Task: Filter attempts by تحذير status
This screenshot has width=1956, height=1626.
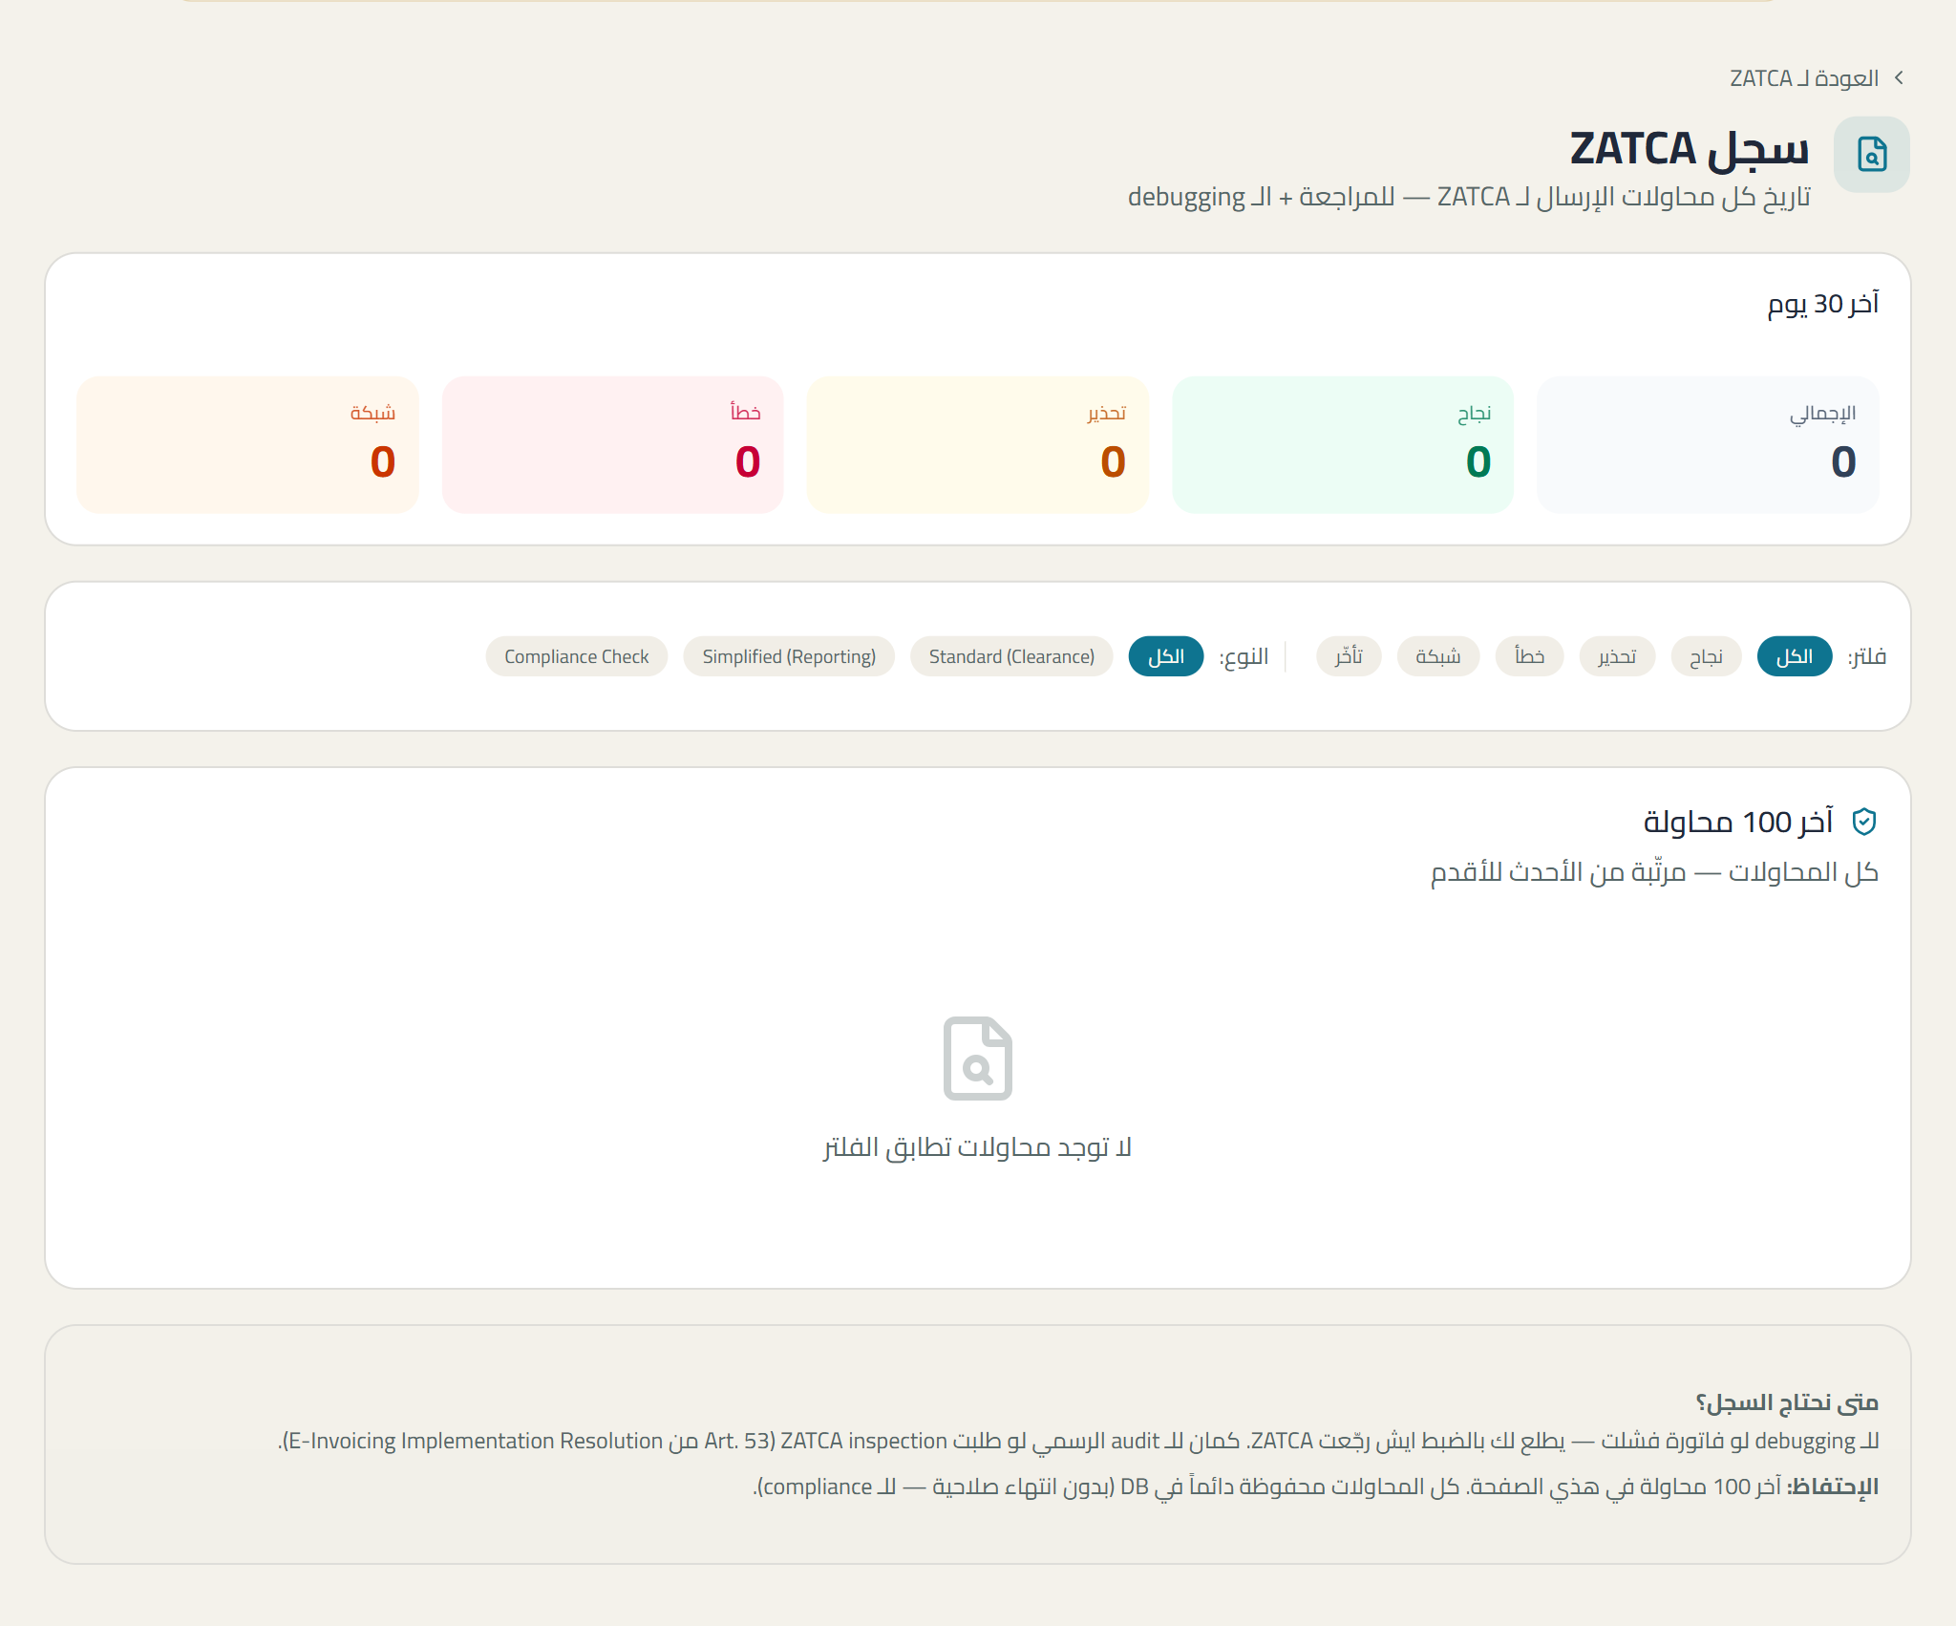Action: (x=1618, y=656)
